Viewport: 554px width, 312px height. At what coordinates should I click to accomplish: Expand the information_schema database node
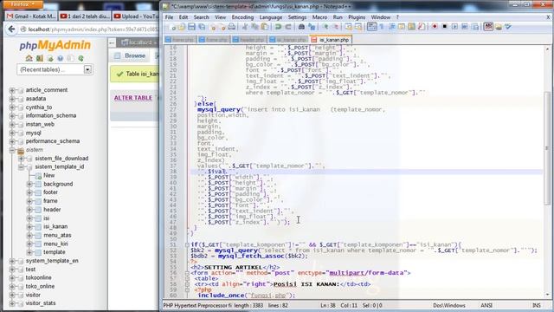12,115
